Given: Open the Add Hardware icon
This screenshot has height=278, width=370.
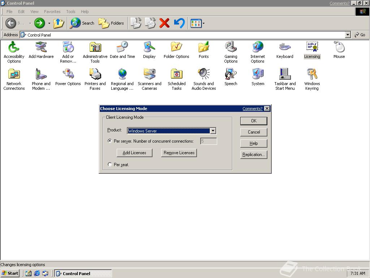Looking at the screenshot, I should click(41, 50).
